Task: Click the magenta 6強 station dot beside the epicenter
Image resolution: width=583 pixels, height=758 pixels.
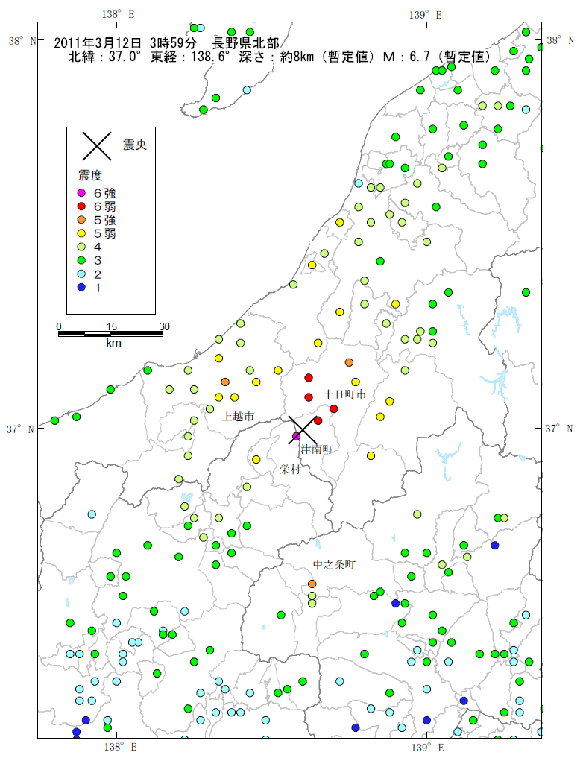Action: [x=296, y=437]
